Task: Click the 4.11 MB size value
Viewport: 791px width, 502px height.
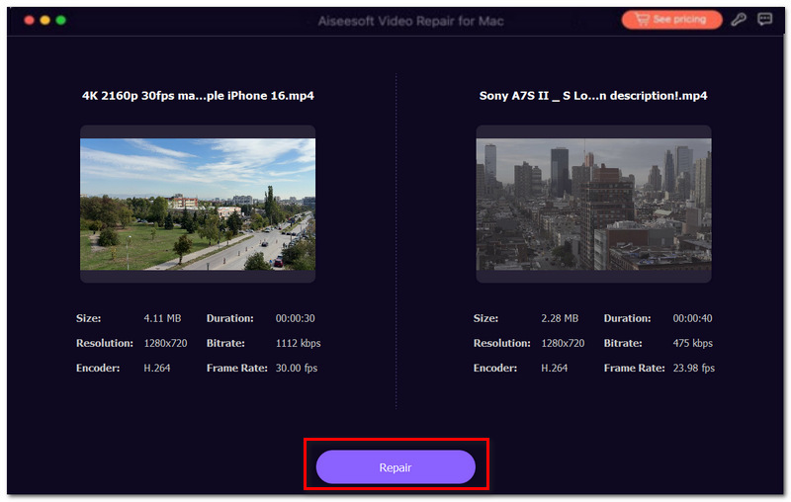Action: (162, 318)
